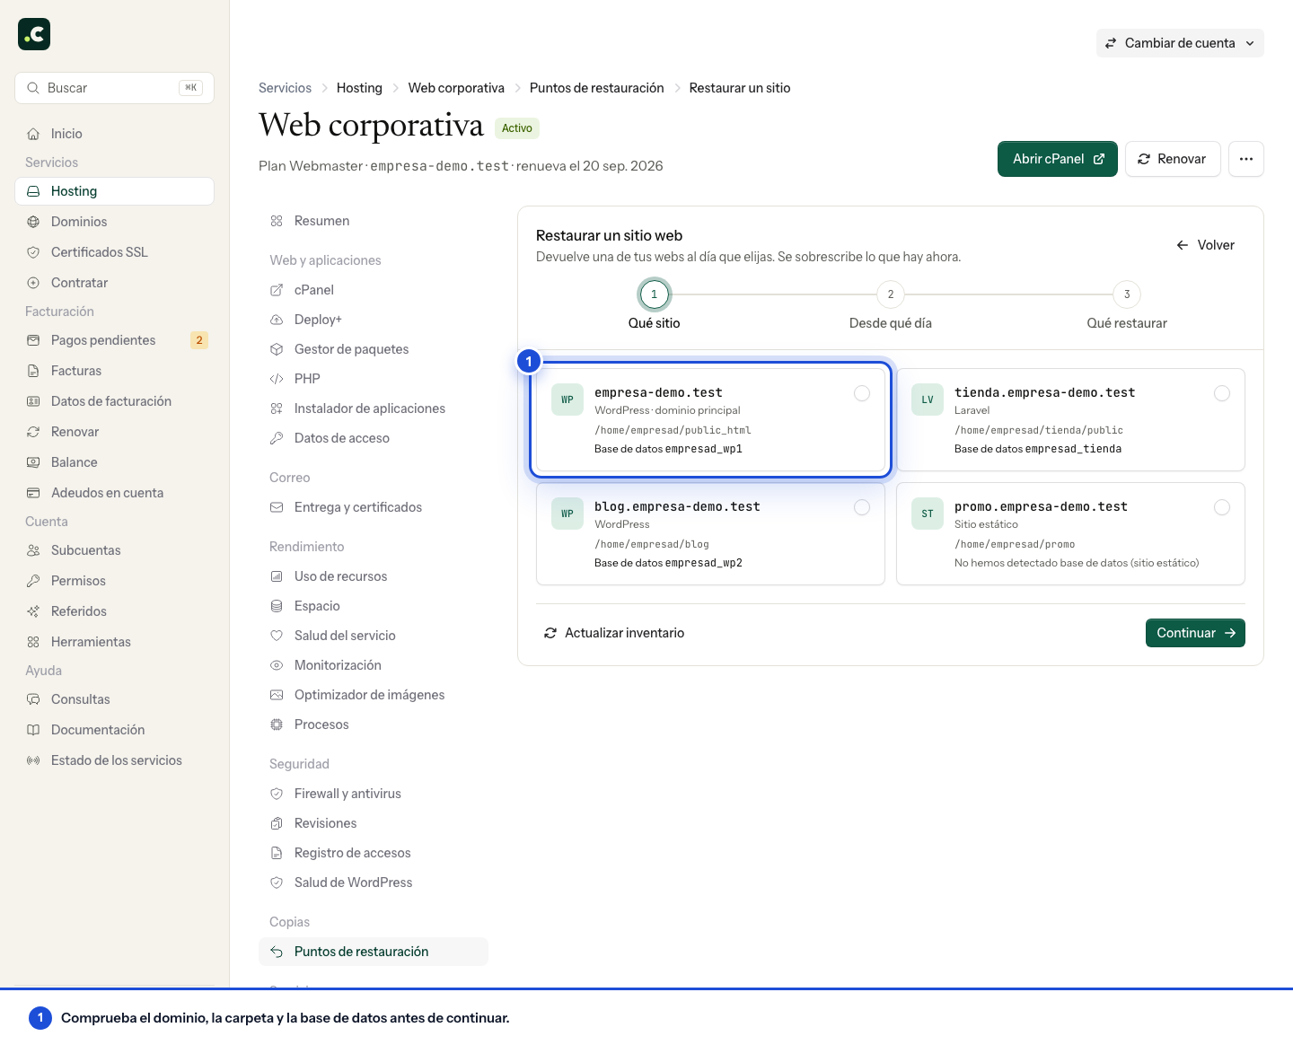Select the blog.empresa-demo.test radio button
Viewport: 1293px width, 1045px height.
(x=862, y=507)
